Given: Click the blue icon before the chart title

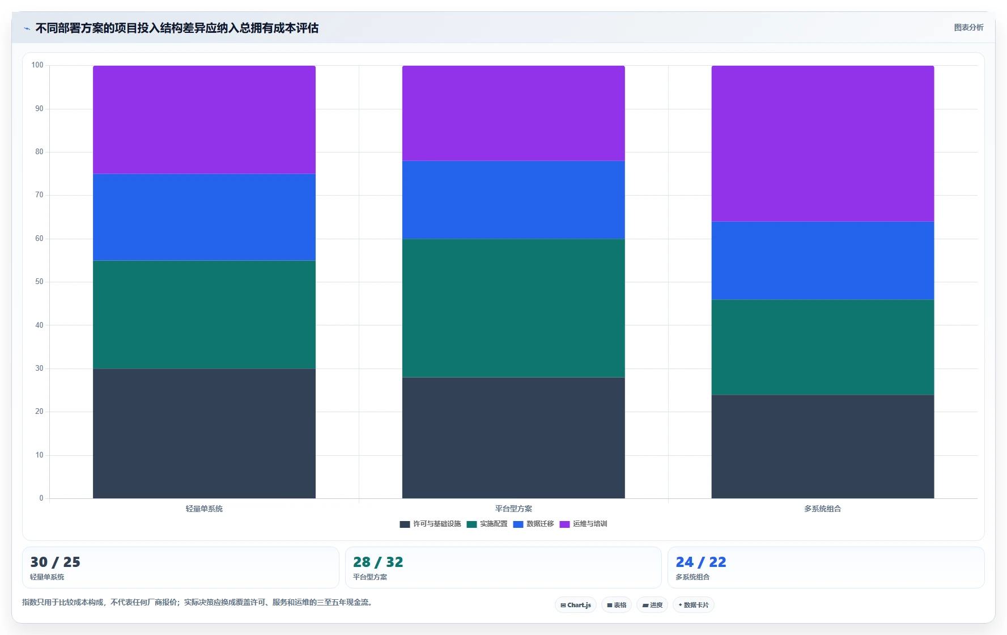Looking at the screenshot, I should click(x=27, y=28).
